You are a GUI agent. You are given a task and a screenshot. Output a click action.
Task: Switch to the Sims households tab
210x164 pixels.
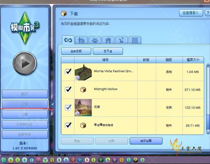pos(81,40)
